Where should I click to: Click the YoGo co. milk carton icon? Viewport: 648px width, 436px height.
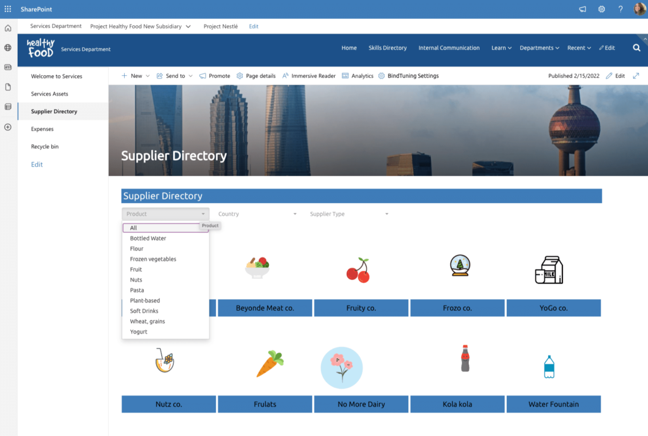[549, 270]
